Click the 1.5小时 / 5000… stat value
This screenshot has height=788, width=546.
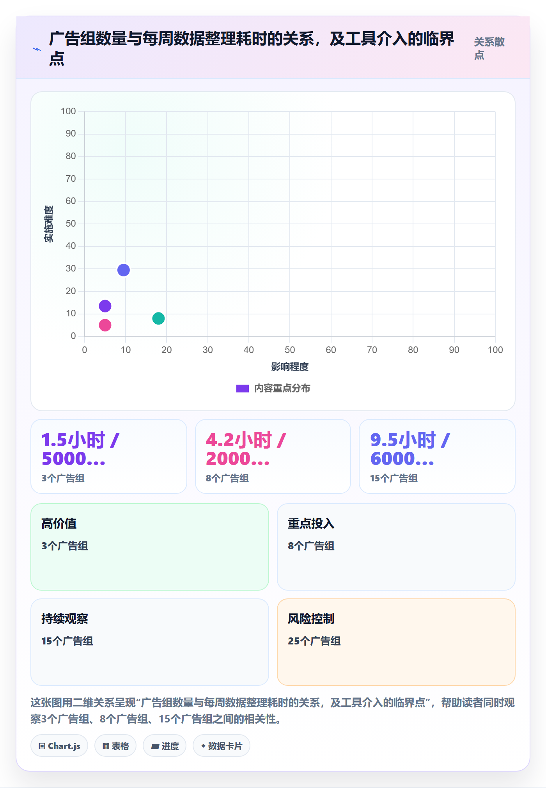pyautogui.click(x=81, y=449)
